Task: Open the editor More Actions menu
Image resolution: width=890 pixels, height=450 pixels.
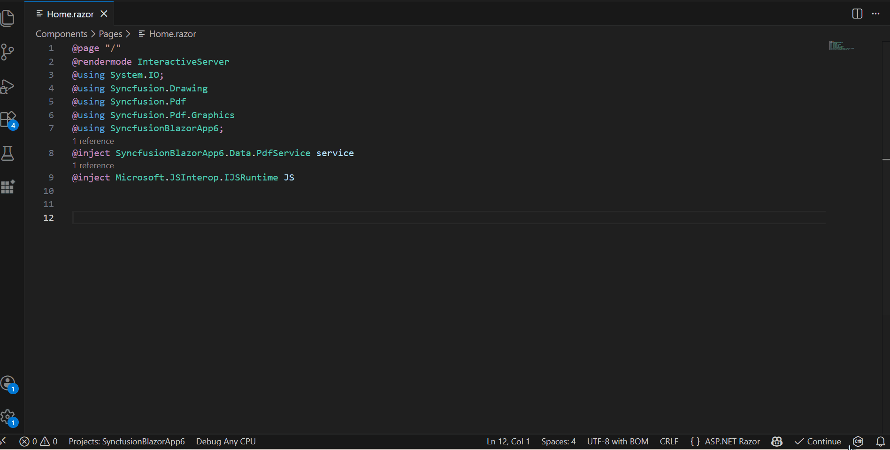Action: (876, 14)
